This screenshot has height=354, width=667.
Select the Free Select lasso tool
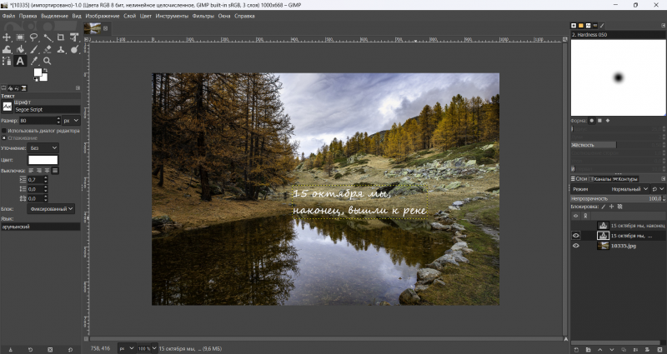tap(34, 37)
